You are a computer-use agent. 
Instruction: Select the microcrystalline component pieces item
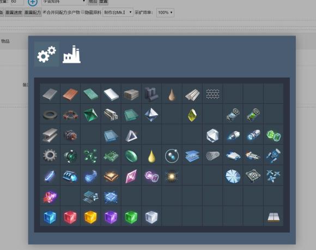tap(90, 197)
